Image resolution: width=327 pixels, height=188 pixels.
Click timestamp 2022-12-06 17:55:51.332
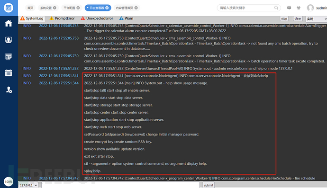click(59, 68)
